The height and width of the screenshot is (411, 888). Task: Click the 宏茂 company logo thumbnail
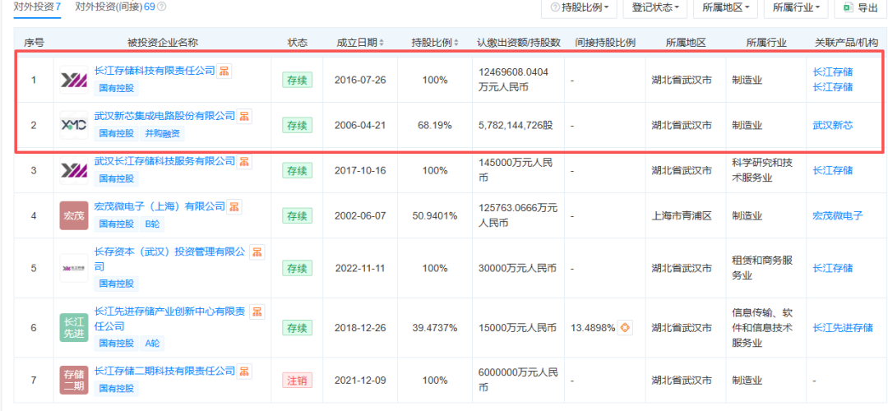74,215
